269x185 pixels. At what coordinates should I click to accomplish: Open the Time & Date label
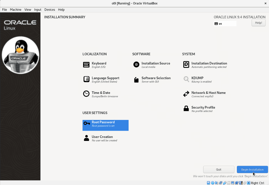tap(101, 93)
